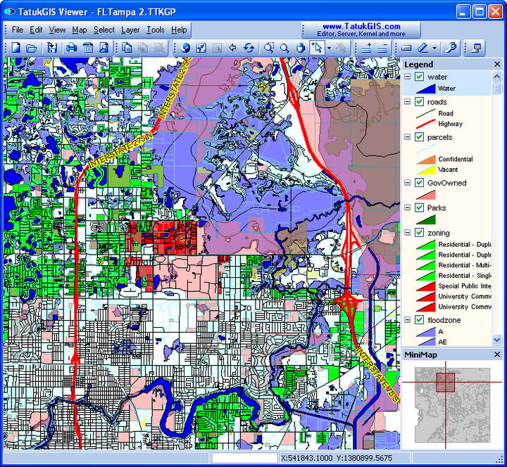Viewport: 507px width, 467px height.
Task: Click the X/Y coordinates in status bar
Action: point(337,458)
